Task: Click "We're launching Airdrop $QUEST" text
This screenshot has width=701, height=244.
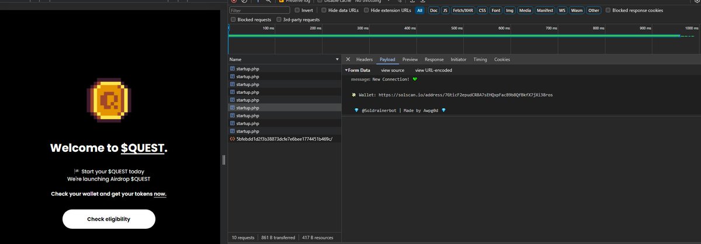Action: 109,179
